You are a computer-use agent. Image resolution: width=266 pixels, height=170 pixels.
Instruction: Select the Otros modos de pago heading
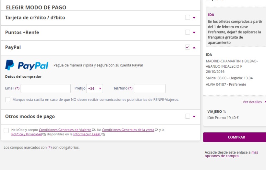(x=30, y=116)
